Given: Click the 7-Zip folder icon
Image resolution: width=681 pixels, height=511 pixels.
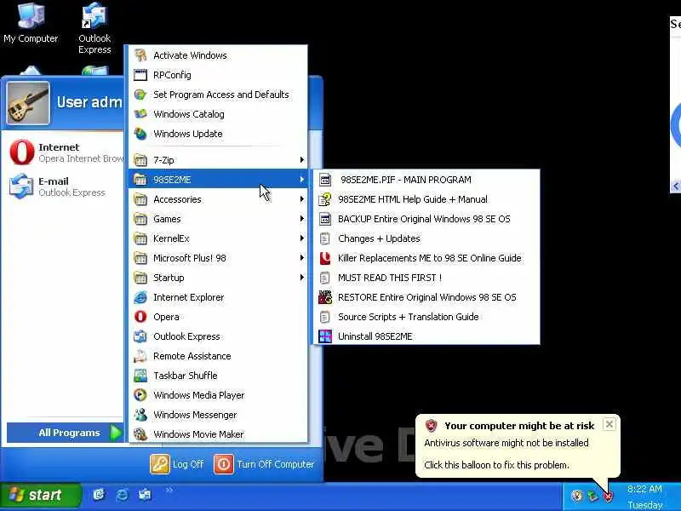Looking at the screenshot, I should 140,160.
